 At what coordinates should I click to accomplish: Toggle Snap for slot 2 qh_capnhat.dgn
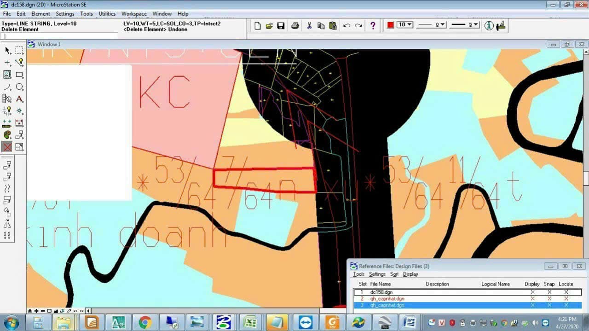coord(549,299)
